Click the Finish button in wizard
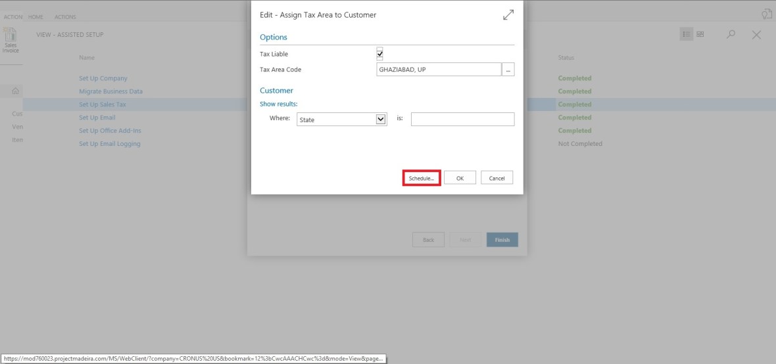Image resolution: width=776 pixels, height=364 pixels. 502,240
